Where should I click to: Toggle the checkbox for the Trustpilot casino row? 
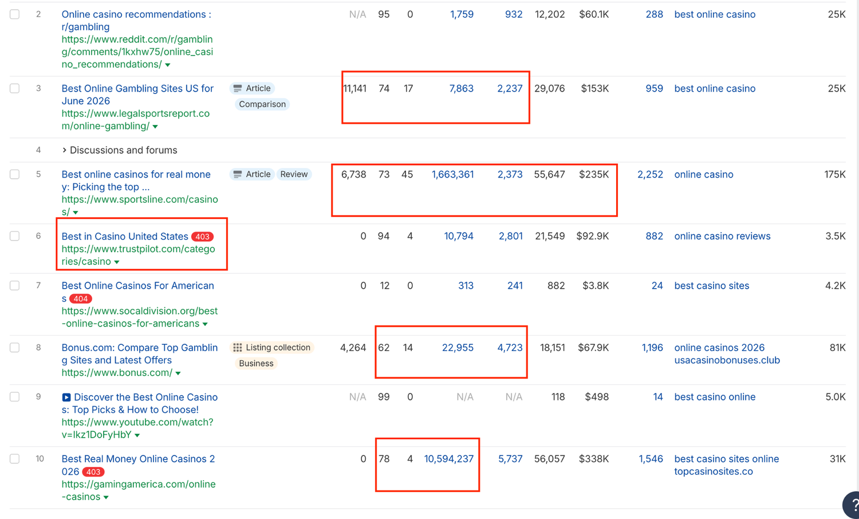pos(15,236)
